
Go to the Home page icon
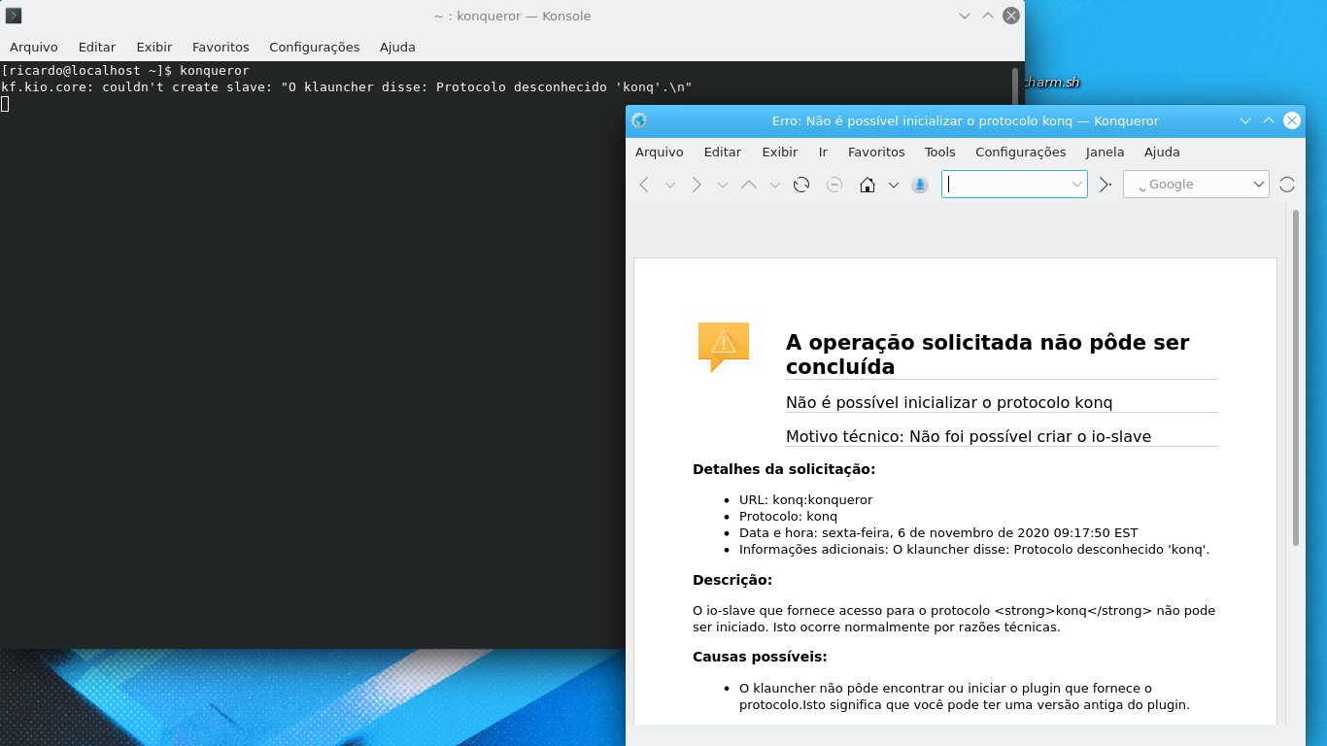tap(868, 185)
